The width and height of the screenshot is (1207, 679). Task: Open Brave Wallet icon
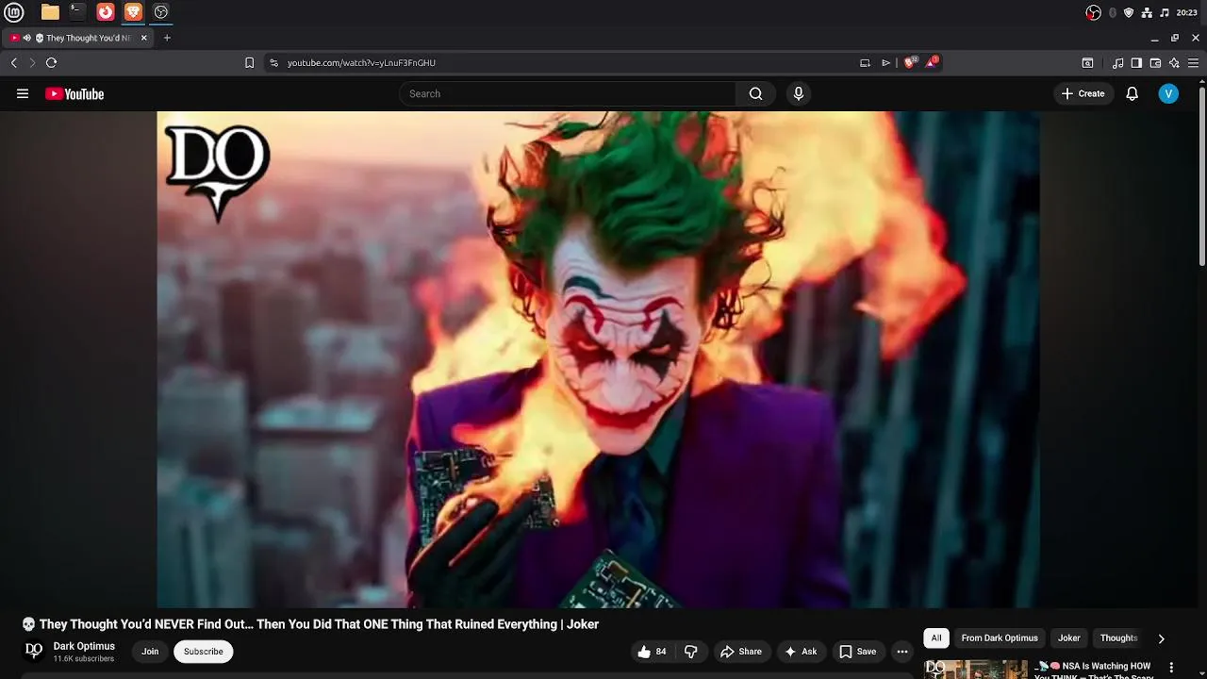click(x=1155, y=63)
